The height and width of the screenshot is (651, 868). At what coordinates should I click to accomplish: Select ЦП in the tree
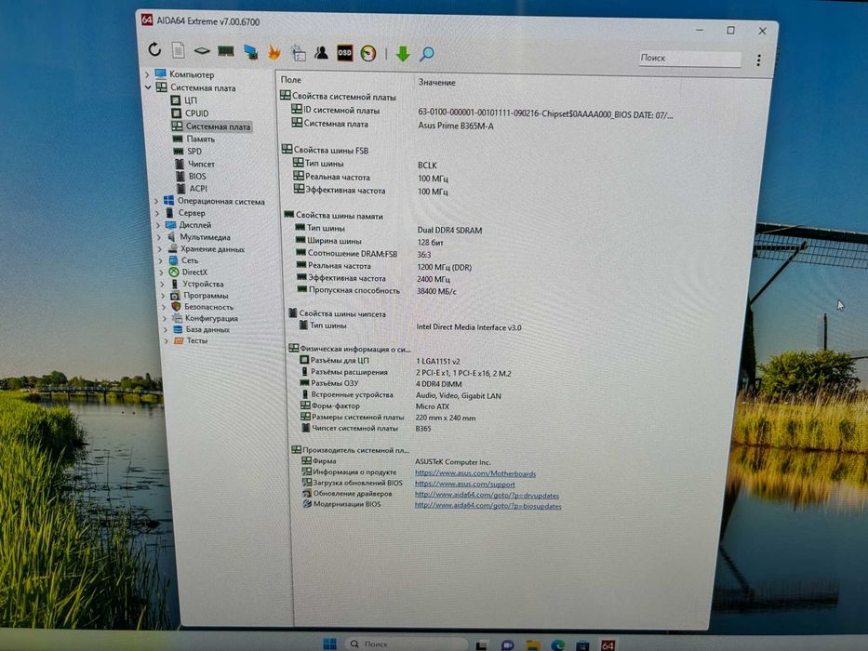coord(191,100)
